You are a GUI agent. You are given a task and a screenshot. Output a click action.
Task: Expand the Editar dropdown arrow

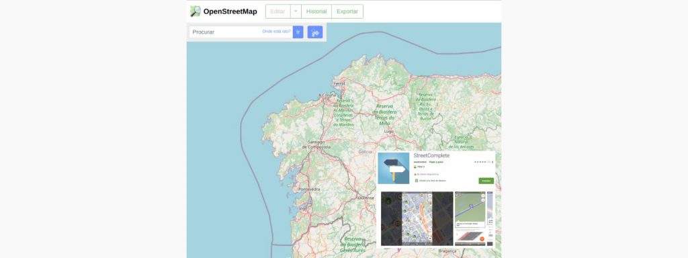point(296,11)
